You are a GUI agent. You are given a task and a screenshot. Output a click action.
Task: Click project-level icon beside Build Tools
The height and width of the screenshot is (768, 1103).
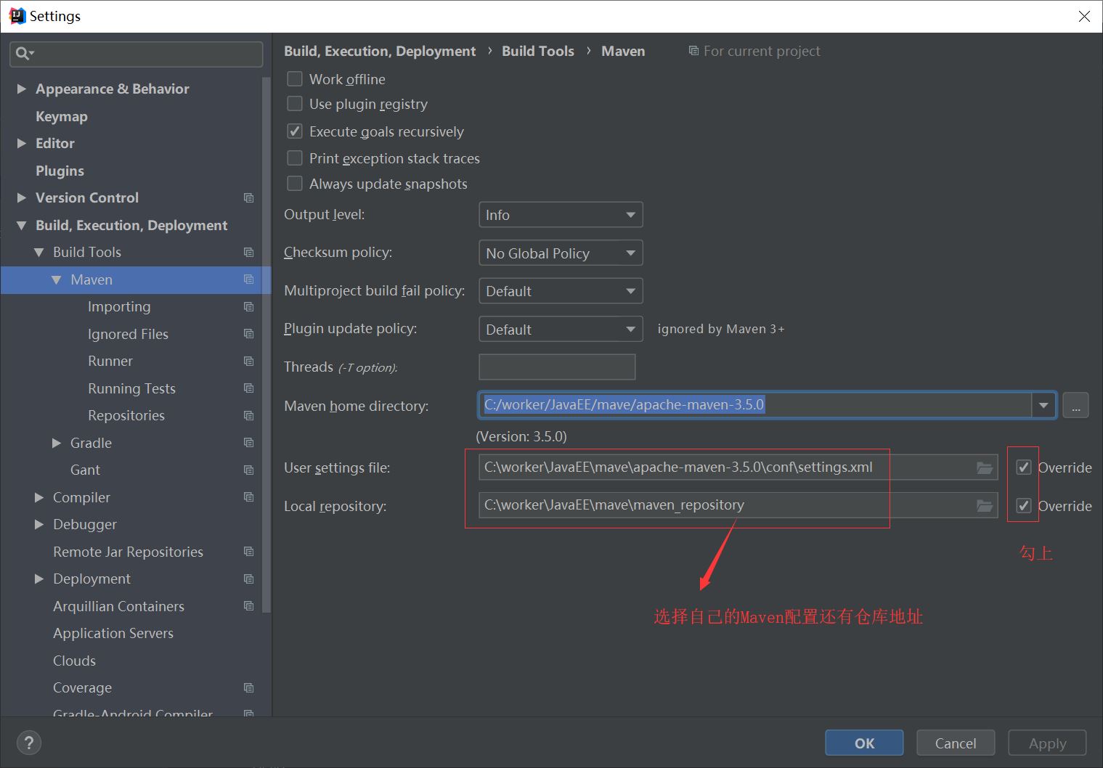pyautogui.click(x=248, y=253)
